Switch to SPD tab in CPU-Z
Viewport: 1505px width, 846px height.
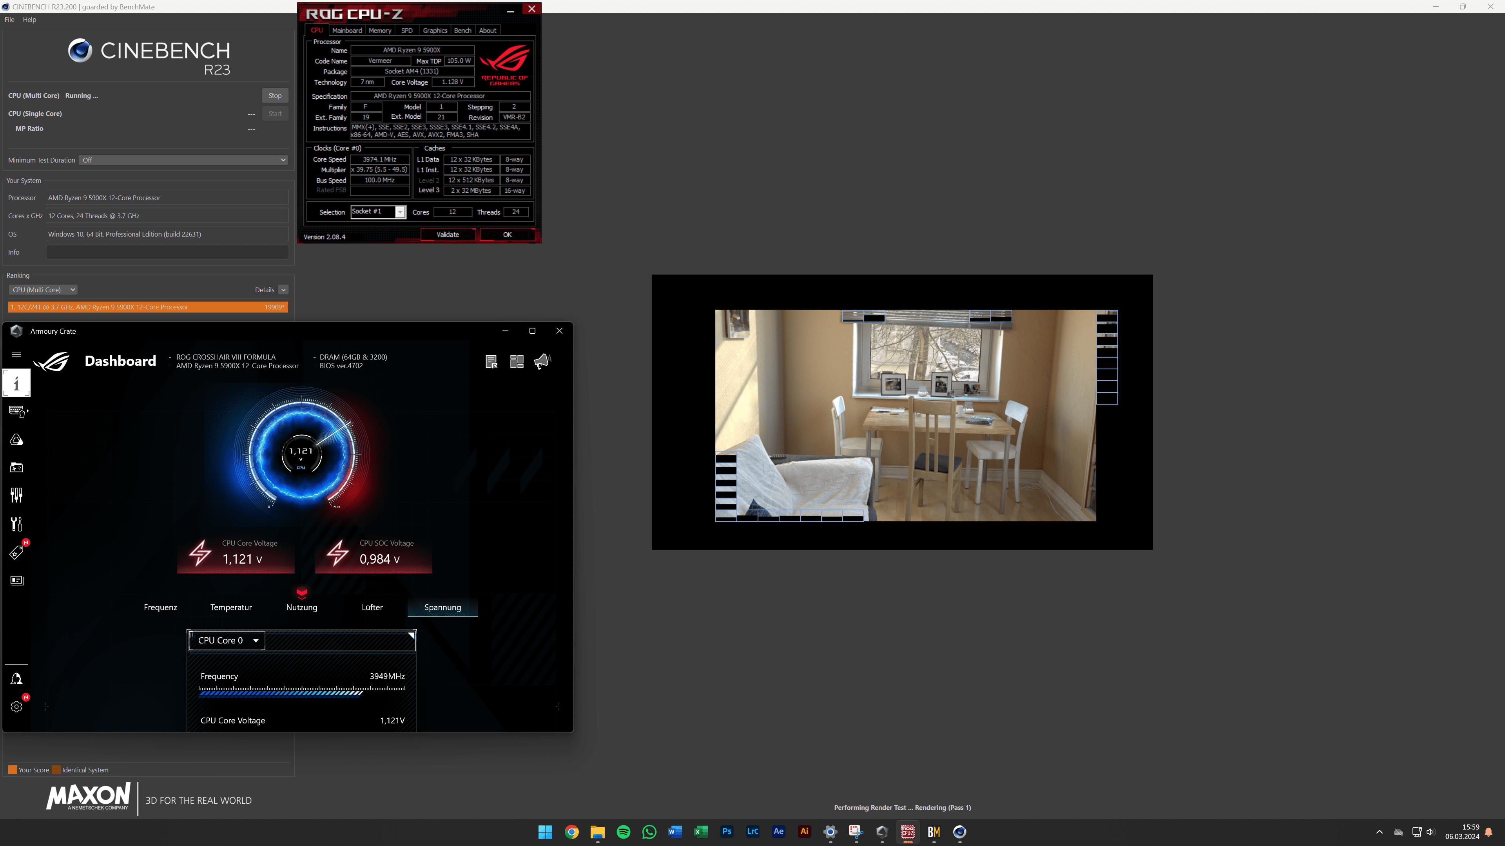point(407,31)
